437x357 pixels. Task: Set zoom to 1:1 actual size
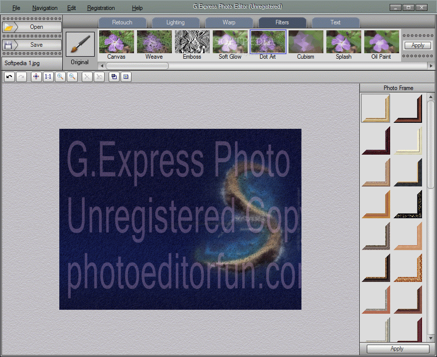[x=48, y=77]
